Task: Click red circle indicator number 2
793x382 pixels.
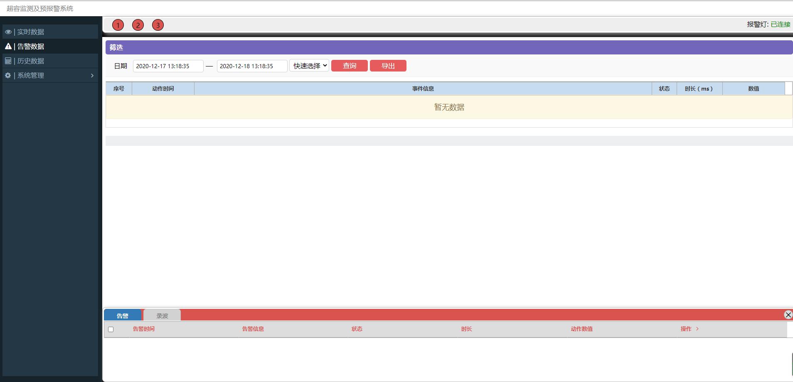Action: [138, 25]
